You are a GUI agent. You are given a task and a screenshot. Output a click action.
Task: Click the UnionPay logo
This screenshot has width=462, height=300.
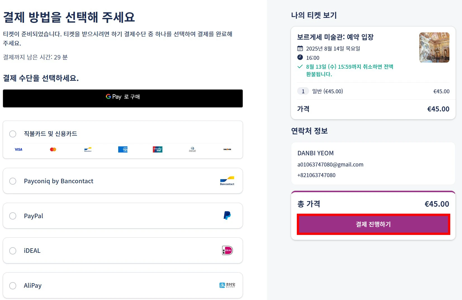click(158, 149)
